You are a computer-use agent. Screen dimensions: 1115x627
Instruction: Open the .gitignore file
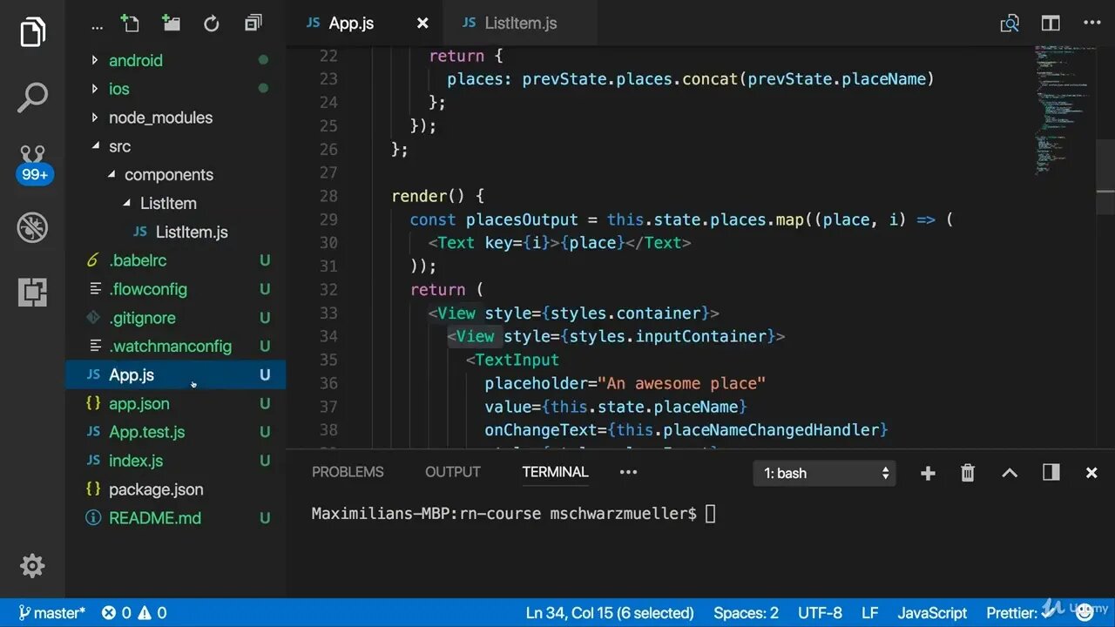(142, 318)
